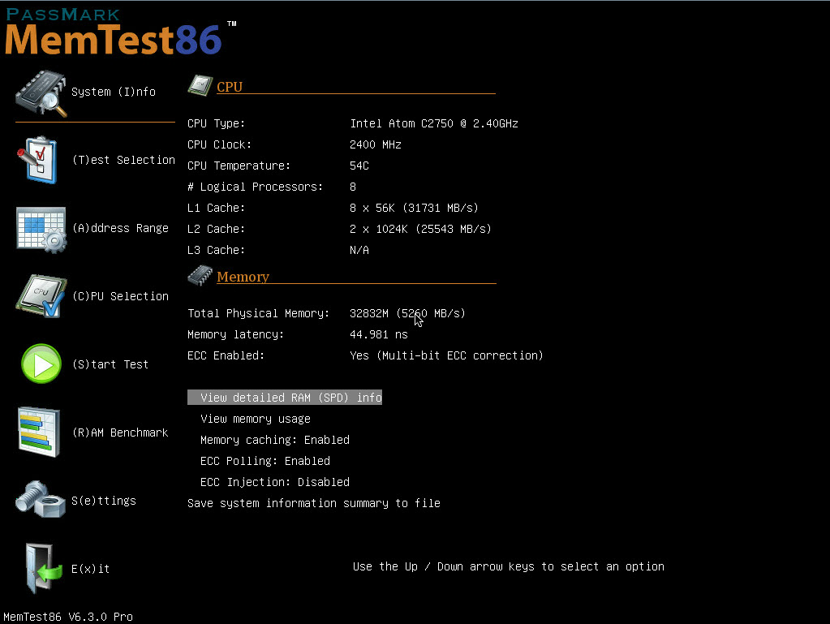Viewport: 830px width, 624px height.
Task: Click the ECC Enabled: label
Action: 226,355
